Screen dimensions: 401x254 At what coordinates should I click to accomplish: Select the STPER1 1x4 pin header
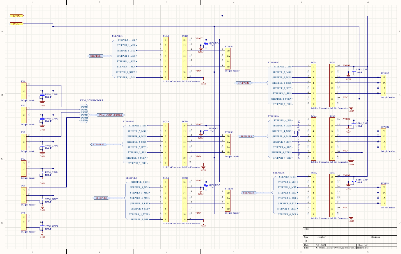(x=228, y=59)
